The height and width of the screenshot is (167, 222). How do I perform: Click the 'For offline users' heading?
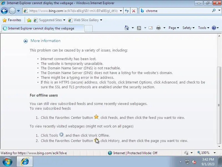click(44, 95)
